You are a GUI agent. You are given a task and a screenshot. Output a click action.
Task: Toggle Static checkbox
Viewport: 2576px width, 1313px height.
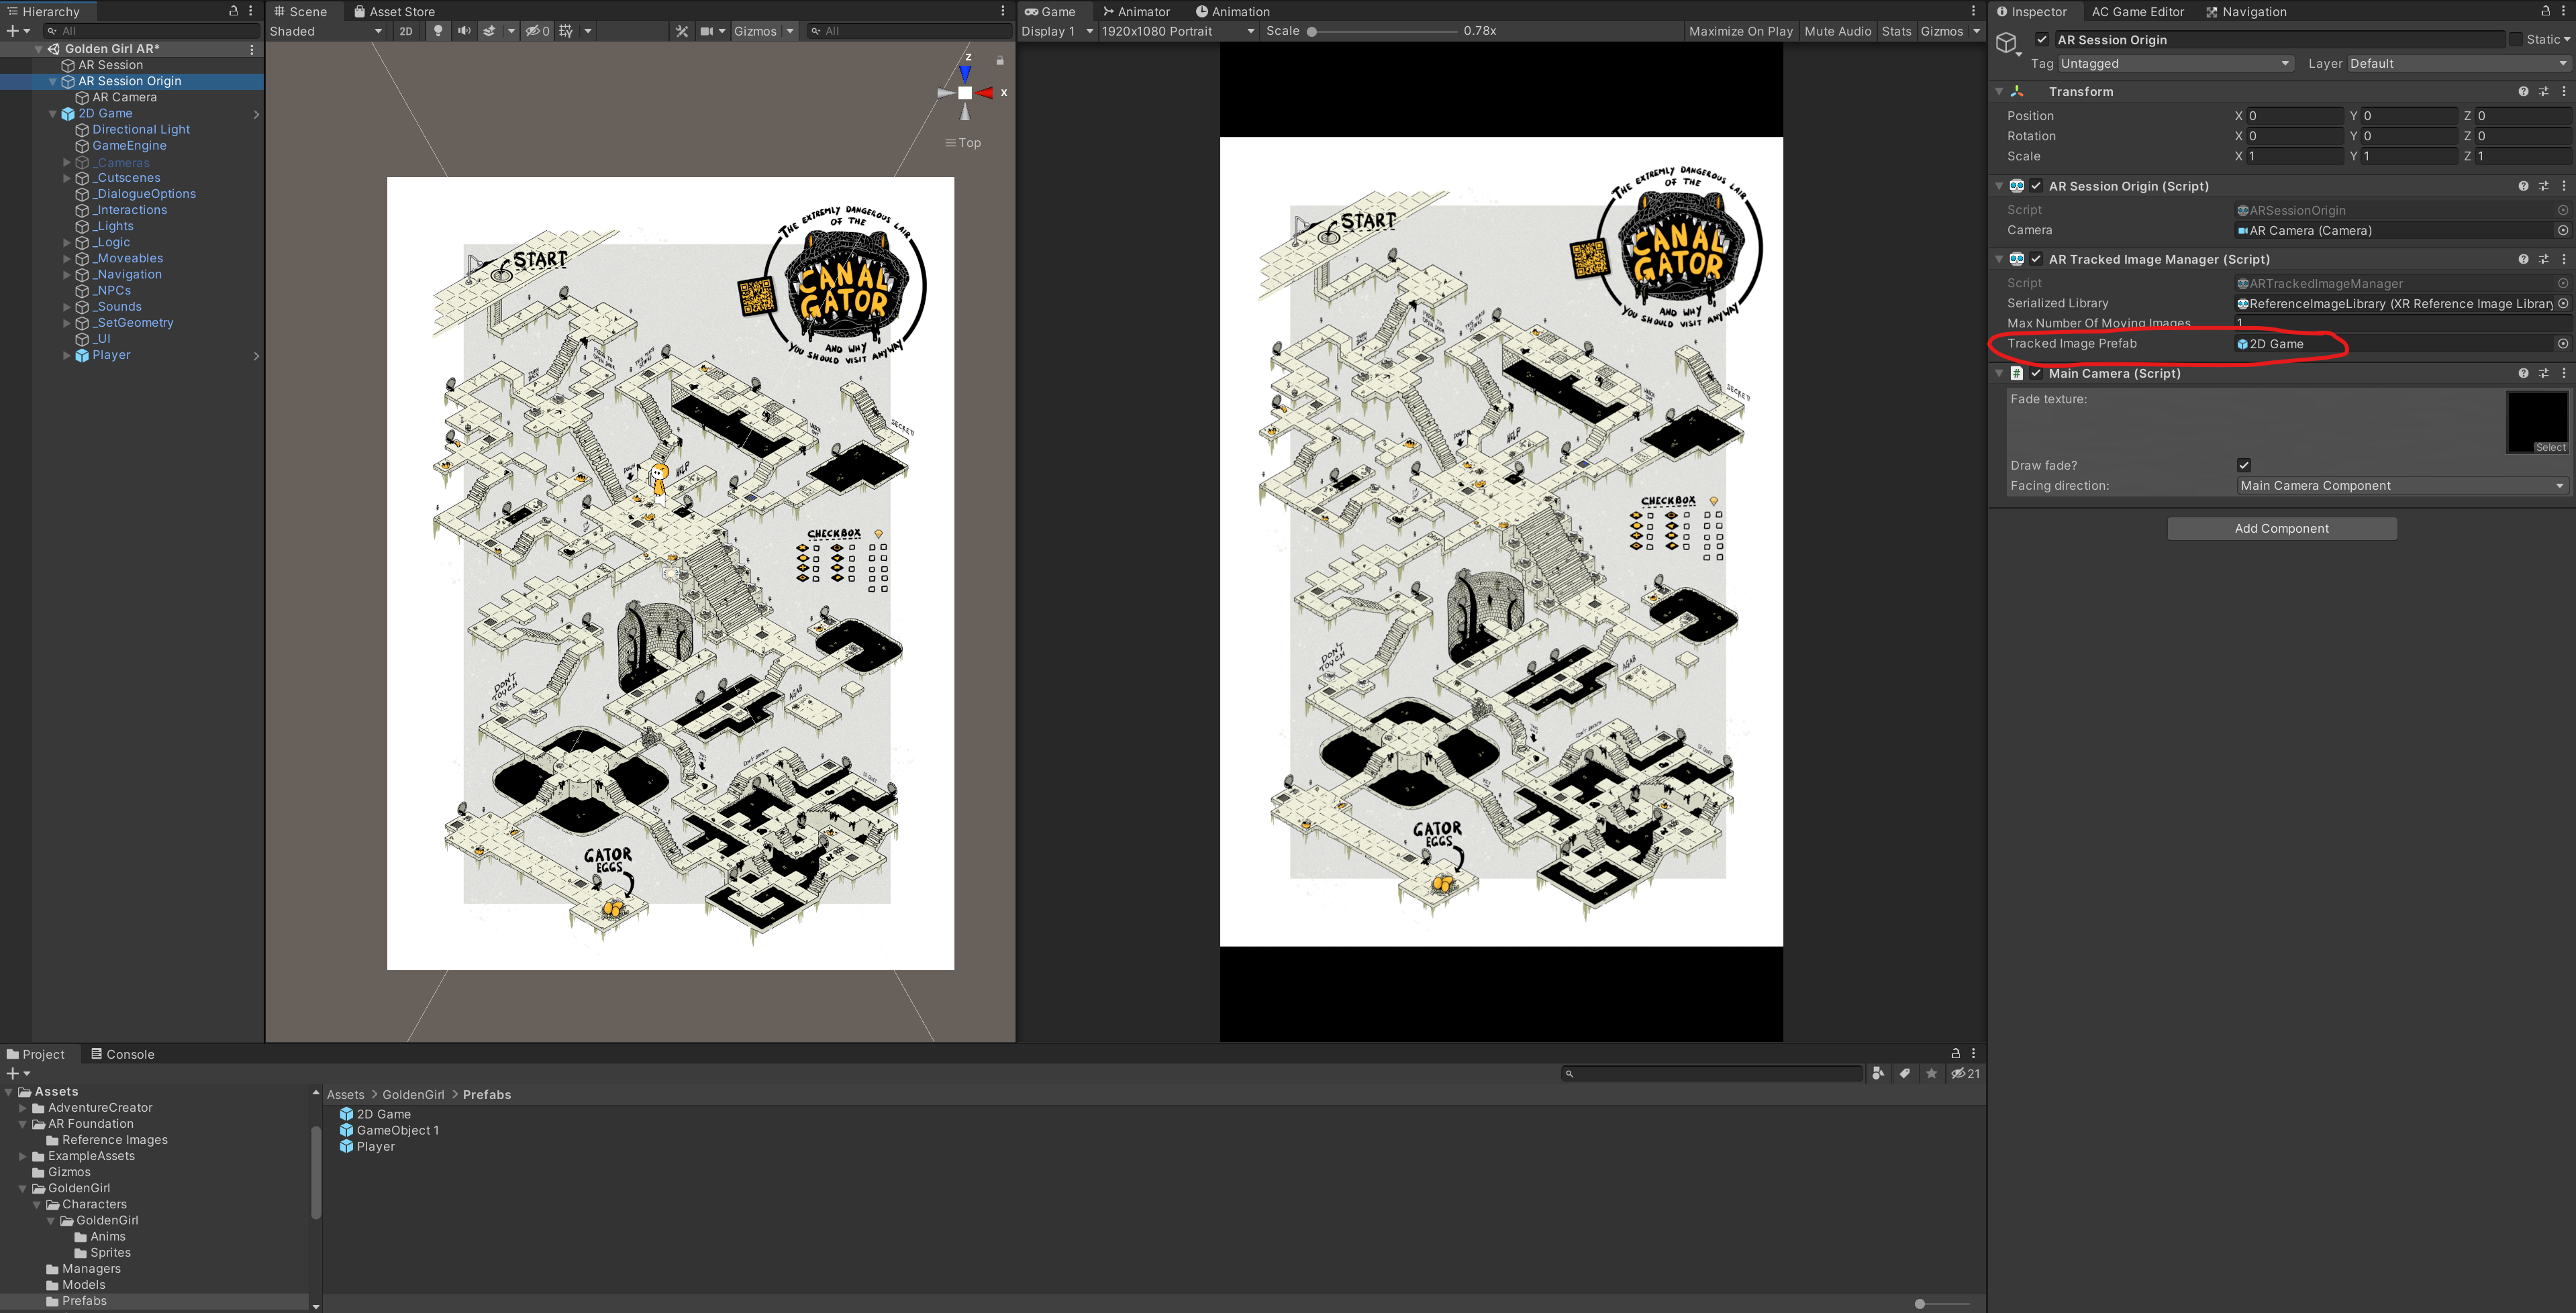coord(2515,40)
